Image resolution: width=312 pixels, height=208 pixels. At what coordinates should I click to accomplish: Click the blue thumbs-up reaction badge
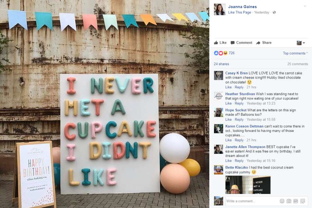point(216,53)
